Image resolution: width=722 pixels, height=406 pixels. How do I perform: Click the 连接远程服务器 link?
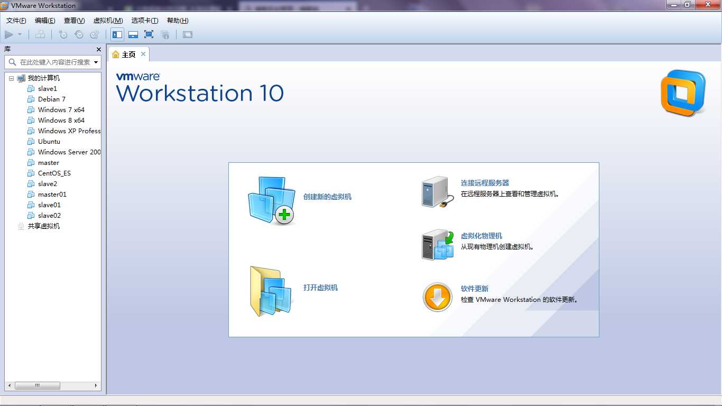click(485, 183)
